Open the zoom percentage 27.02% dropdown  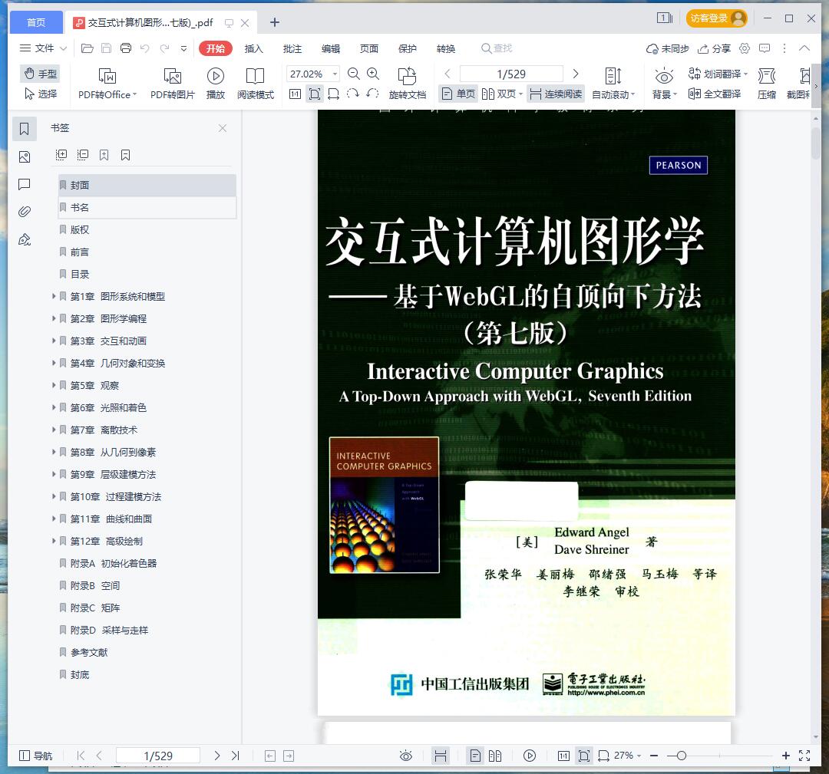[x=335, y=74]
